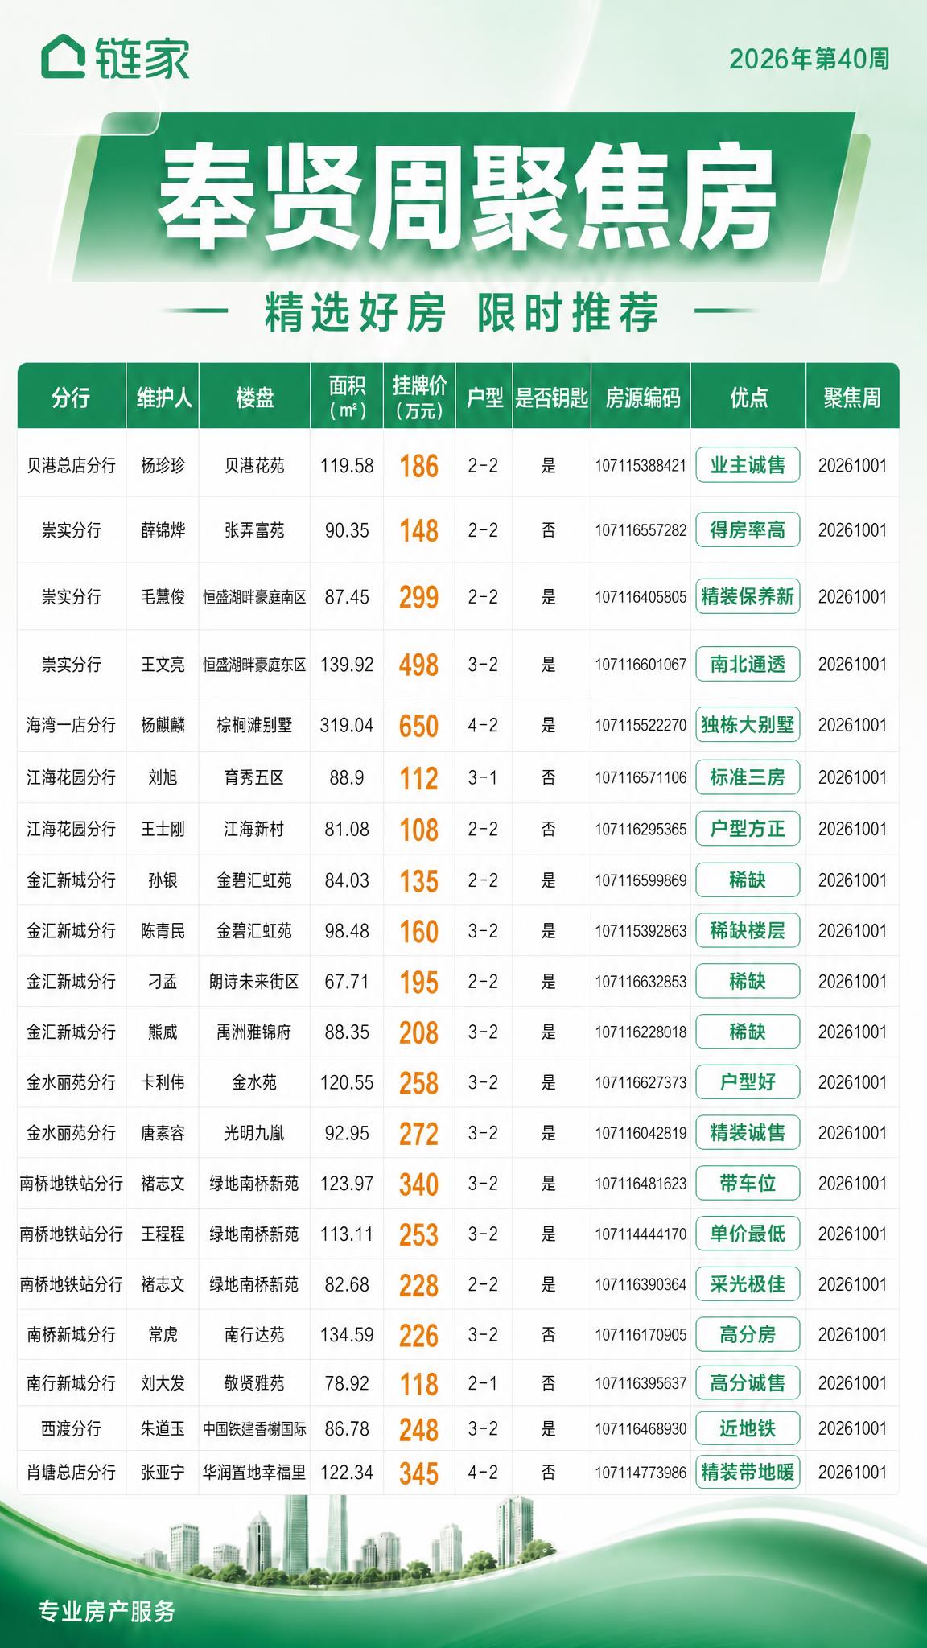Click the 2026年第40周 label

pos(810,59)
